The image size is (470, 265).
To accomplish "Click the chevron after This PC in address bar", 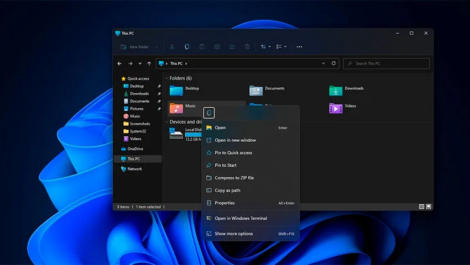I will point(186,63).
